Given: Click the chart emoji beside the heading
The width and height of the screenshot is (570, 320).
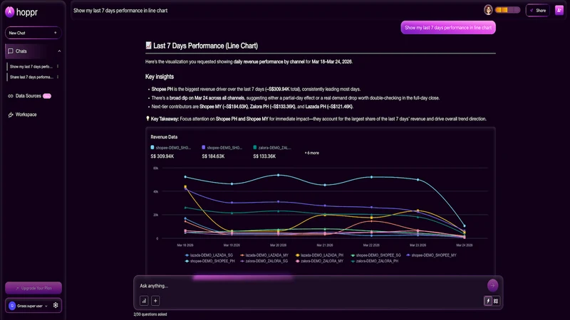Looking at the screenshot, I should 148,46.
